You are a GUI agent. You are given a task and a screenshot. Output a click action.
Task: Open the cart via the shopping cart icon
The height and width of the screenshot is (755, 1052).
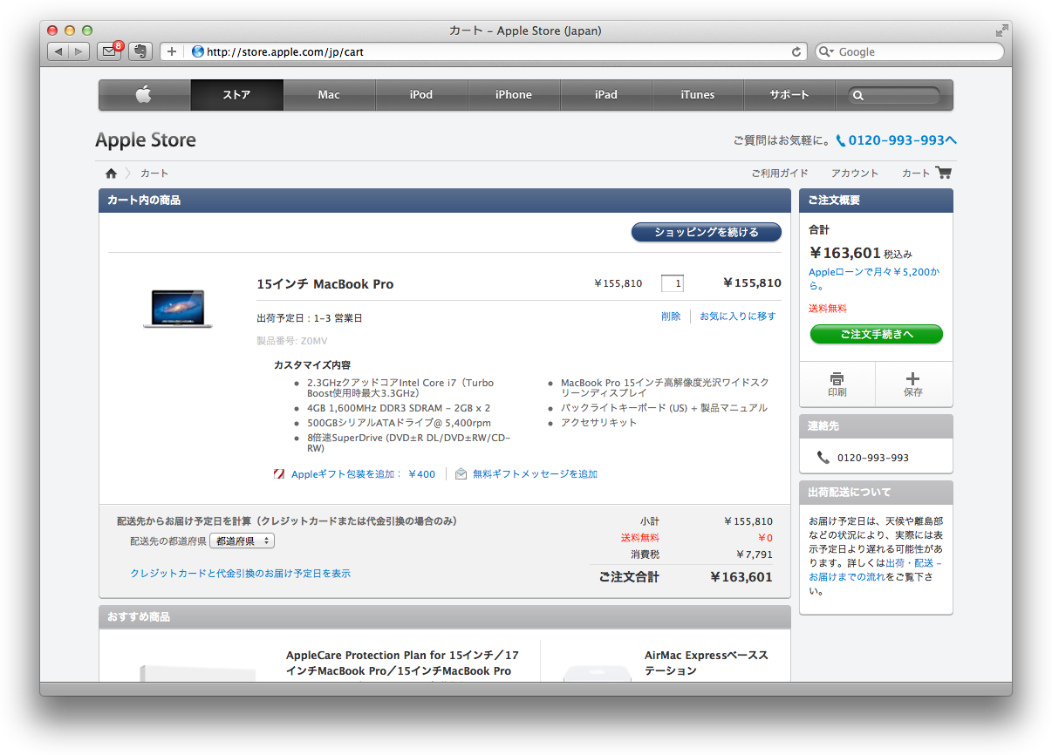[943, 173]
